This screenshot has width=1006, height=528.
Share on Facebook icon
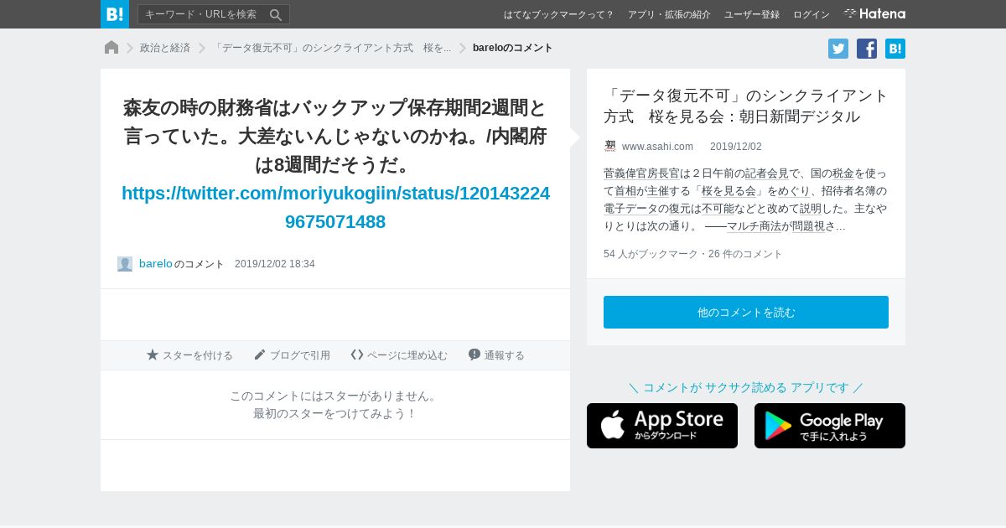[x=867, y=49]
